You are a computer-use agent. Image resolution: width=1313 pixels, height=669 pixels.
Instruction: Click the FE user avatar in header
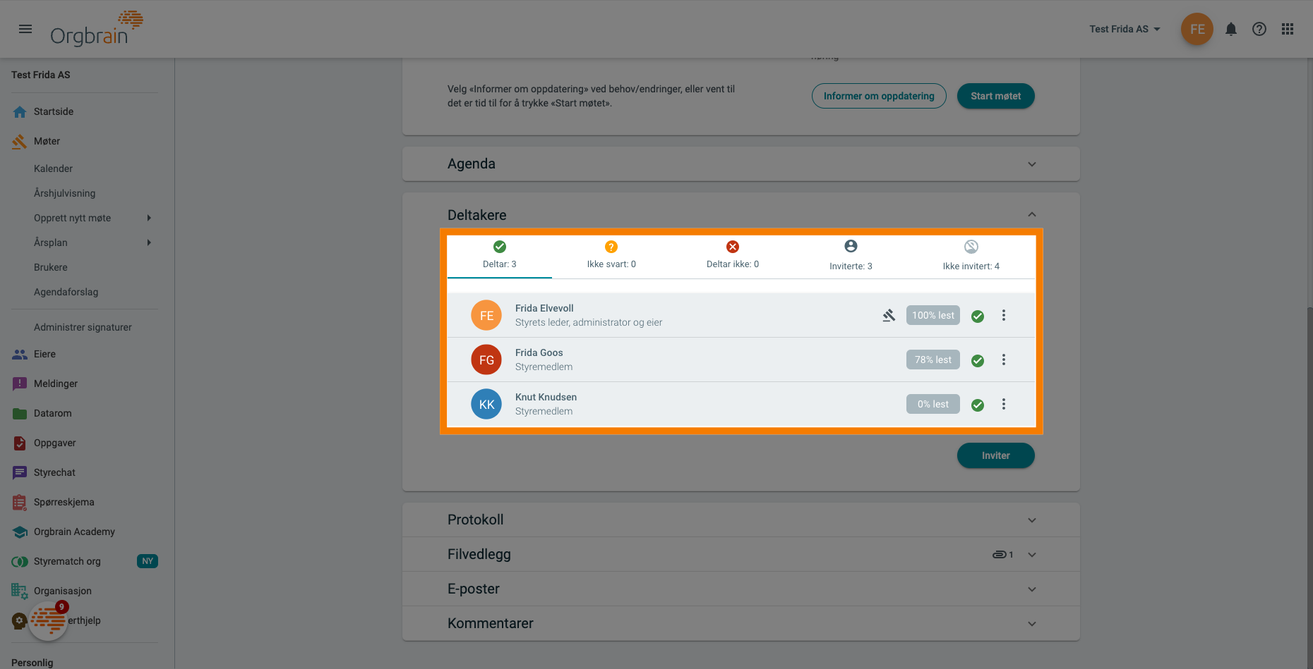(x=1197, y=29)
